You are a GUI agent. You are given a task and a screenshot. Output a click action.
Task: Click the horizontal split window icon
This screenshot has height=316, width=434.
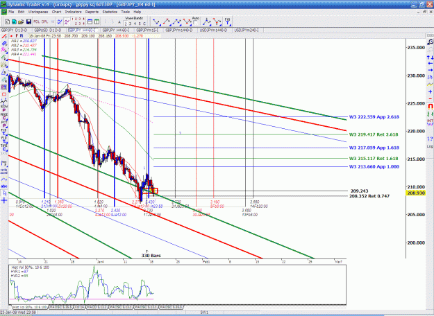point(90,21)
